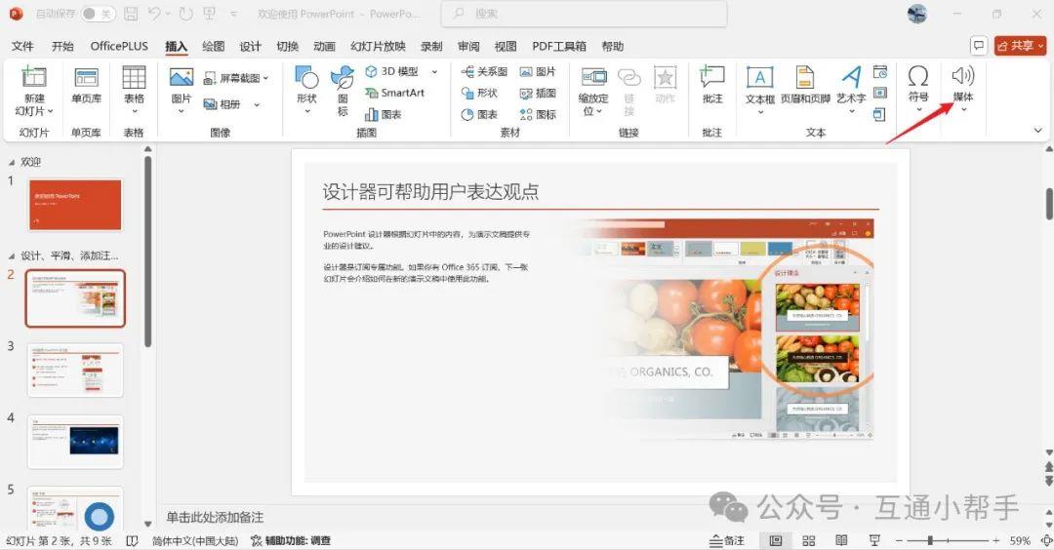This screenshot has height=550, width=1054.
Task: Switch to the OfficePLUS tab
Action: click(119, 47)
